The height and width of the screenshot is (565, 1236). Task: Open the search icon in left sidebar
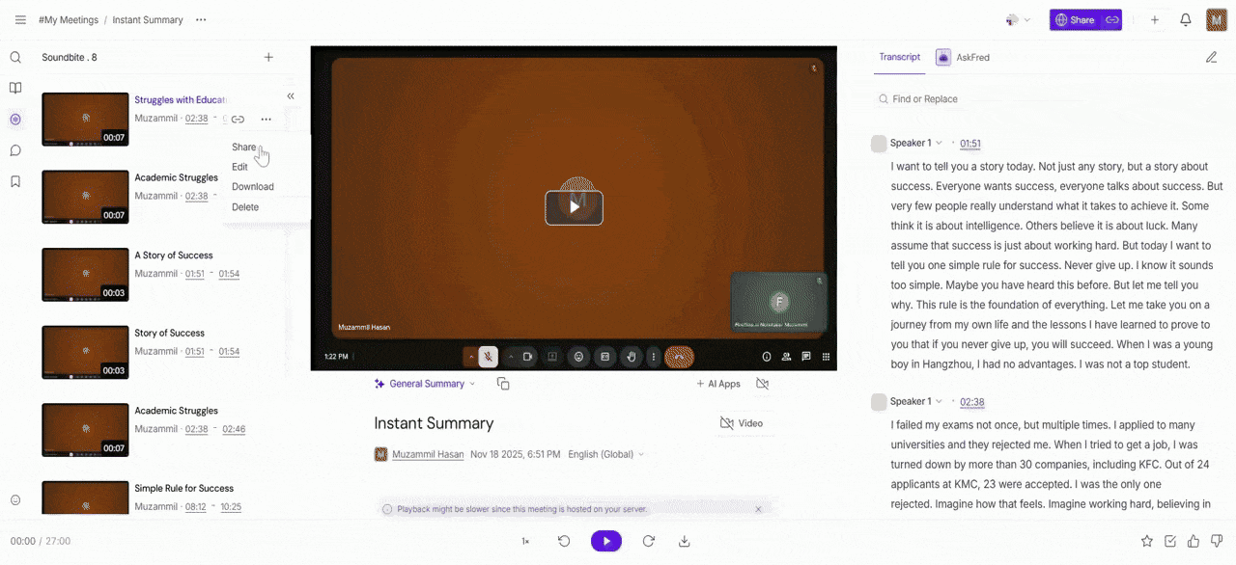(15, 57)
